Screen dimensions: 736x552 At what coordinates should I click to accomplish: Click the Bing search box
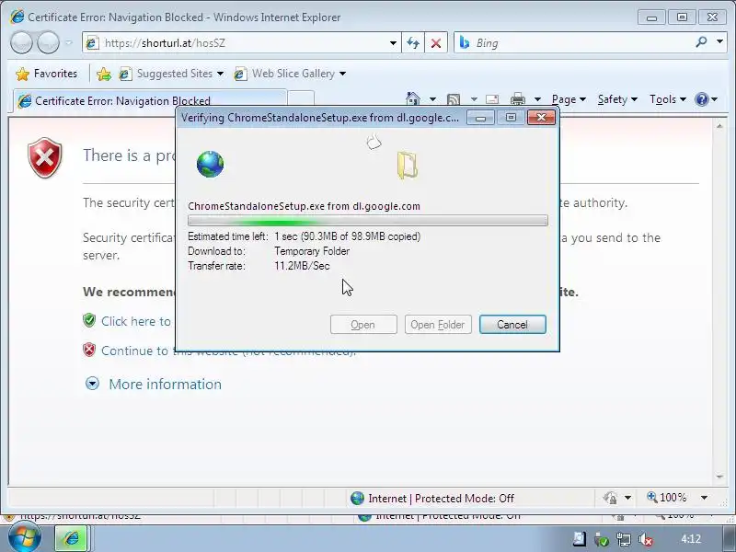coord(572,43)
